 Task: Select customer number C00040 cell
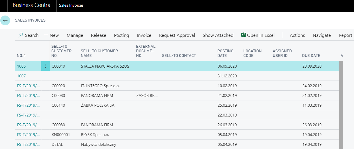click(x=58, y=66)
